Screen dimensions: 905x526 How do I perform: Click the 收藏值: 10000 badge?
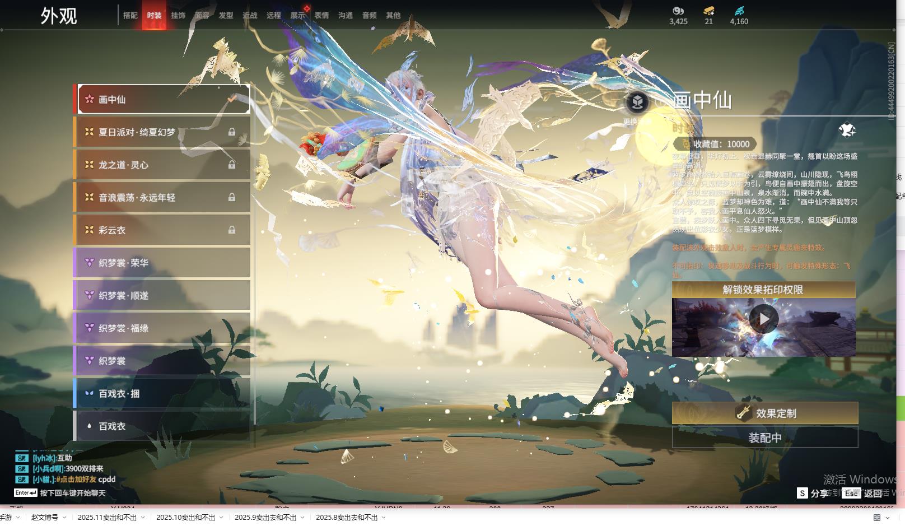pyautogui.click(x=715, y=144)
